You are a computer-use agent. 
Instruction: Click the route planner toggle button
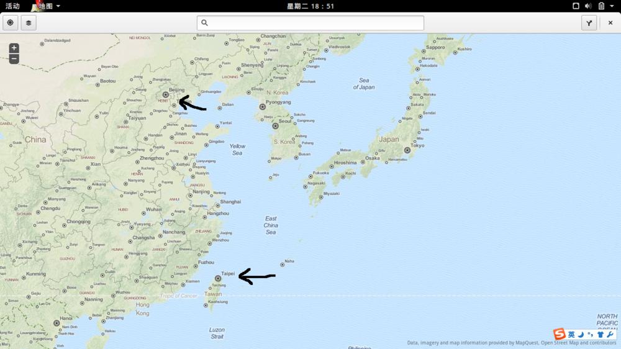(589, 23)
